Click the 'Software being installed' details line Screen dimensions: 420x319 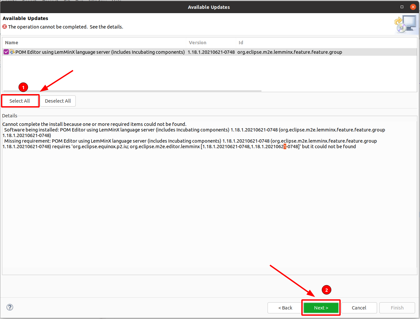[194, 132]
